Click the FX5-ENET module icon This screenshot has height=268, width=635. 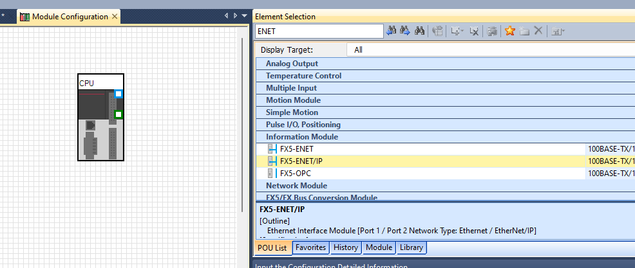coord(271,149)
